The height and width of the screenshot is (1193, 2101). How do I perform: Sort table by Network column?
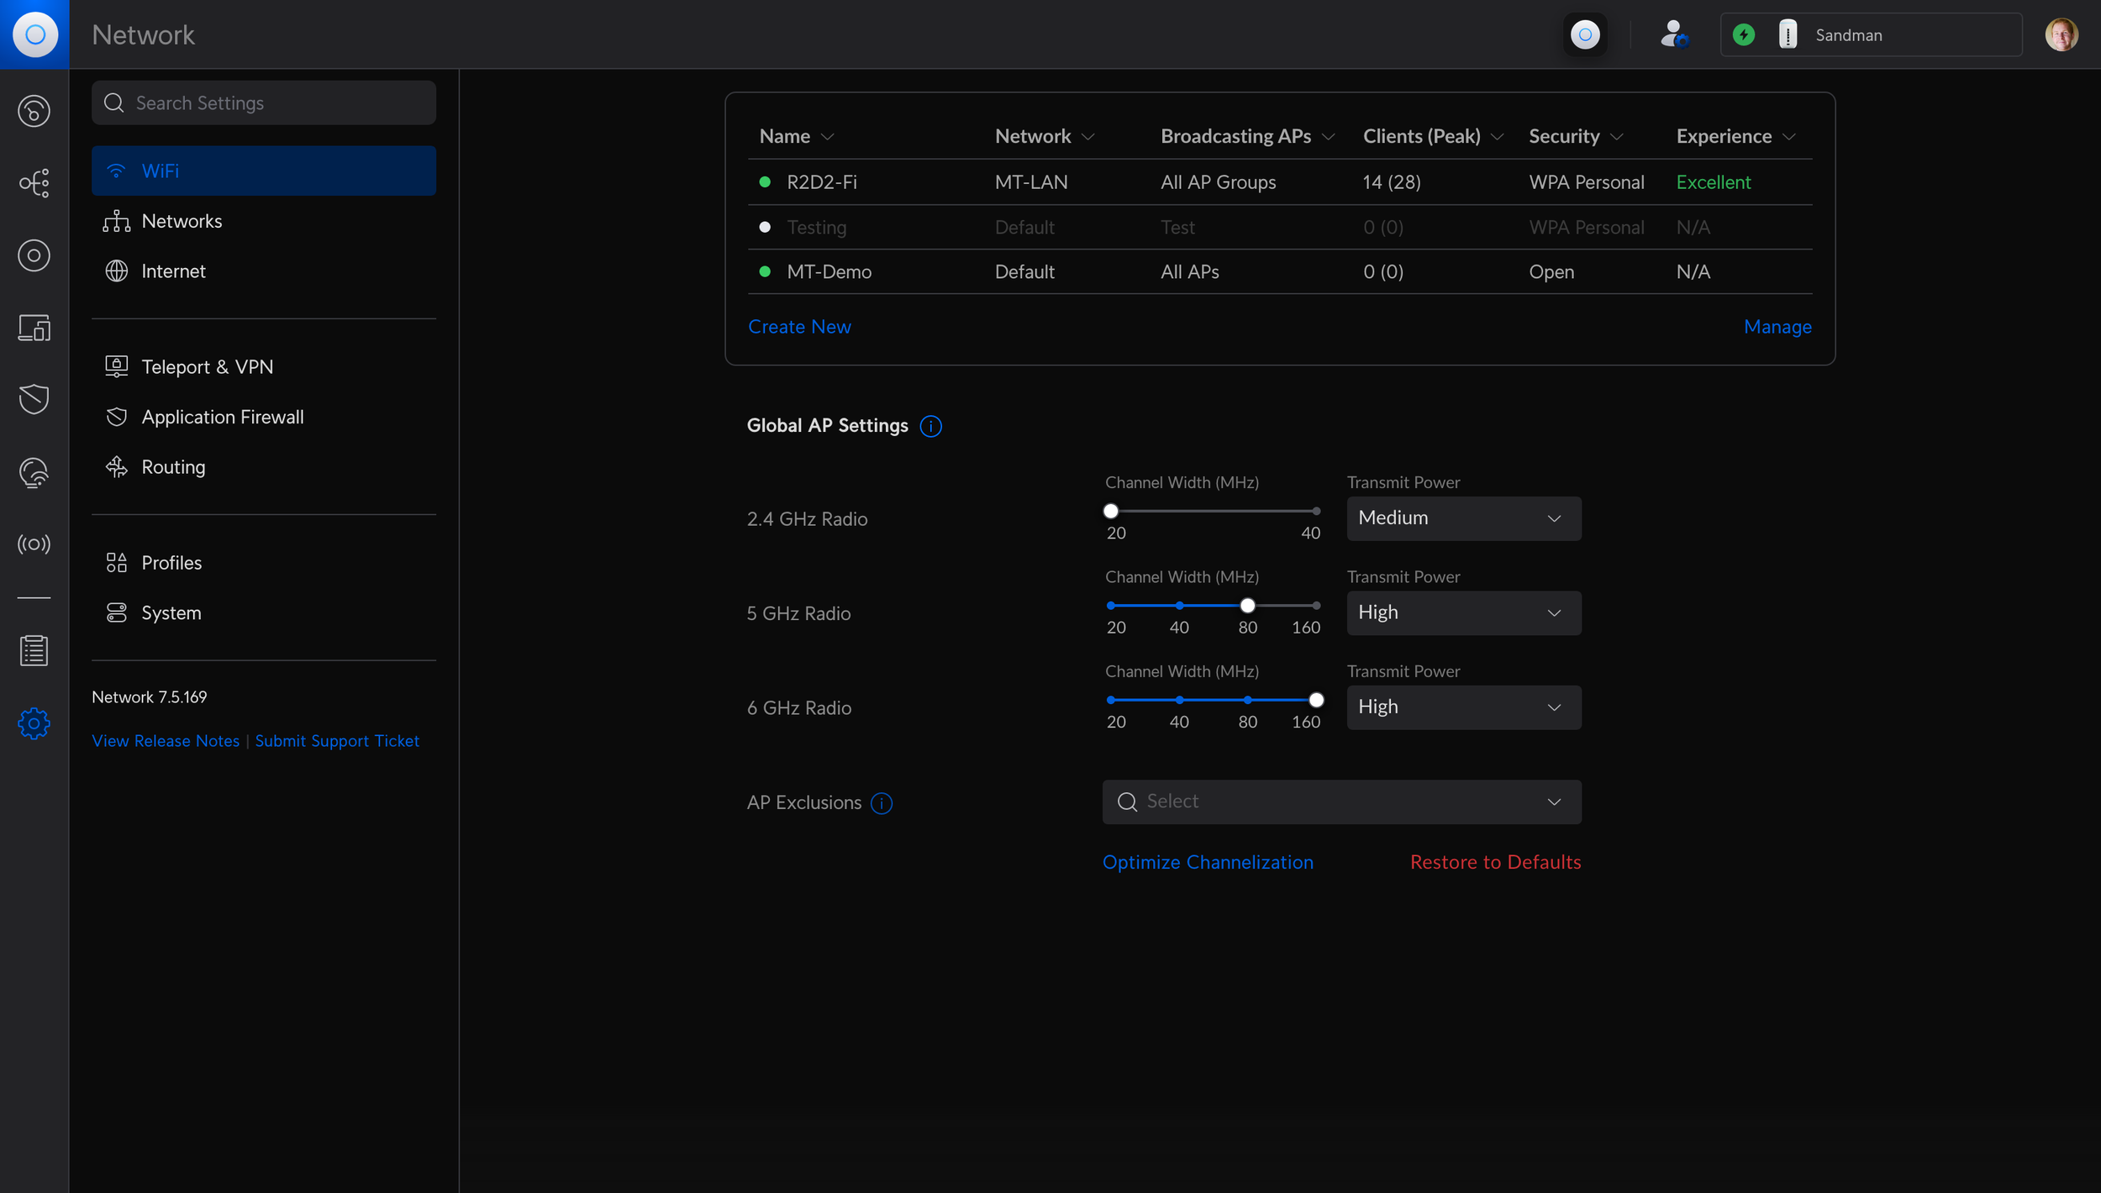pos(1045,136)
